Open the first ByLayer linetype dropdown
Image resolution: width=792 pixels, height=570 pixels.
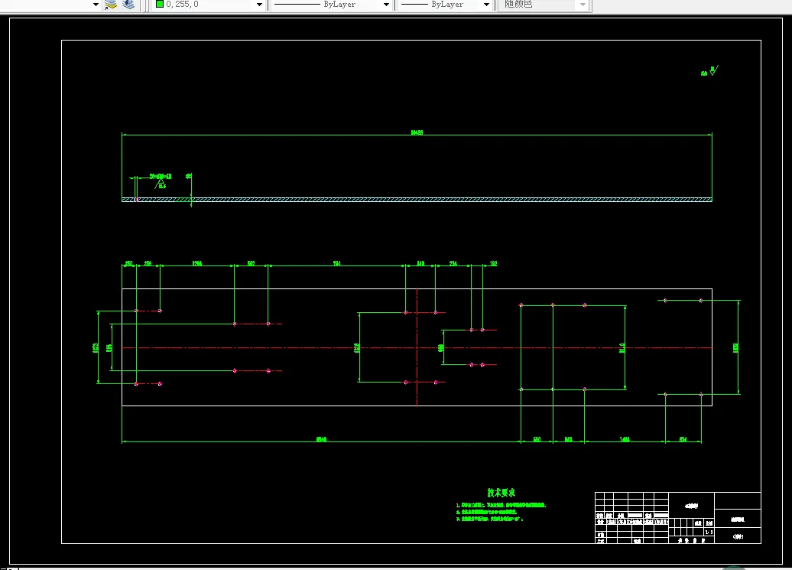[386, 5]
